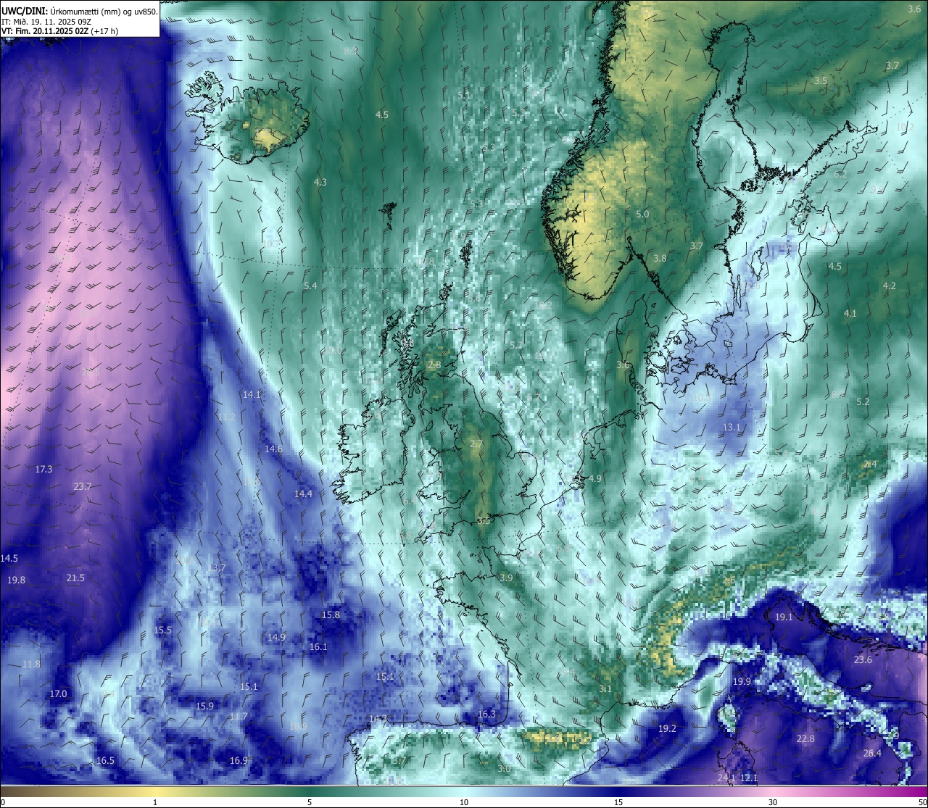928x808 pixels.
Task: Click the 6.2 value label
Action: [x=840, y=174]
